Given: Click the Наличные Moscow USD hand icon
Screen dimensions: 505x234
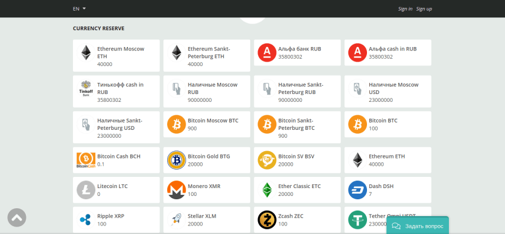Looking at the screenshot, I should coord(357,88).
